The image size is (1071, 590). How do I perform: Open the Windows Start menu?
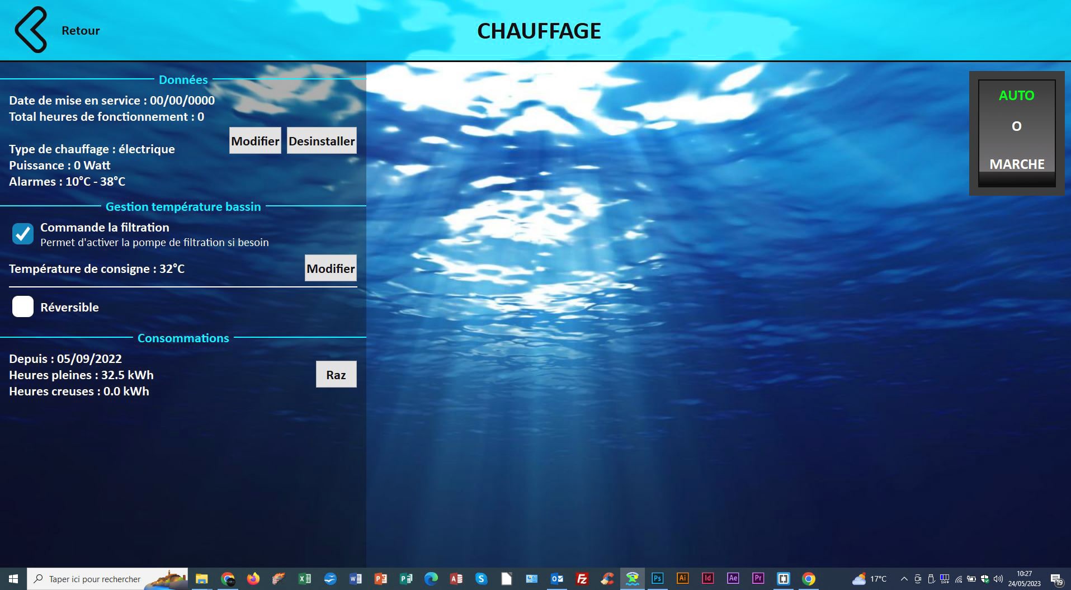[x=13, y=579]
